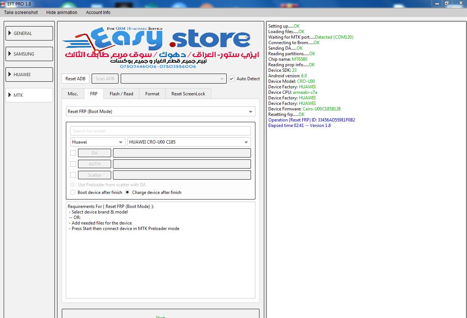Click Device Firmware: Cairo-U00C185B128 log line
The width and height of the screenshot is (467, 318).
(304, 109)
